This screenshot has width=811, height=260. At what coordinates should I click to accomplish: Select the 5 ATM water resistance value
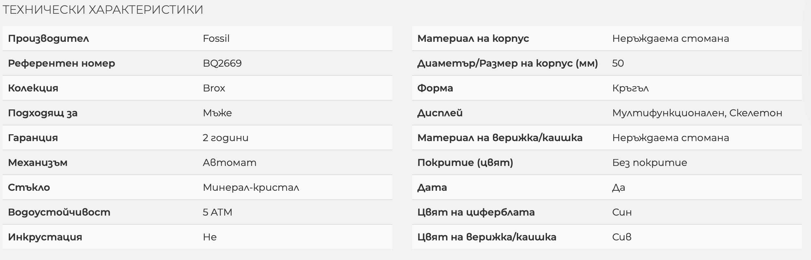(217, 212)
